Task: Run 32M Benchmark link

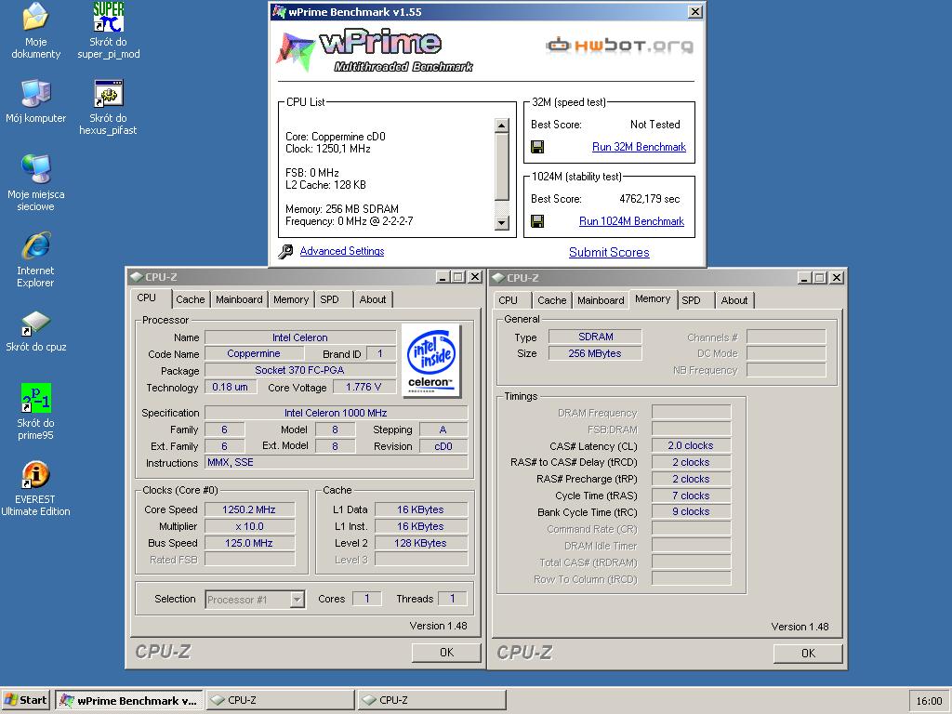Action: coord(639,147)
